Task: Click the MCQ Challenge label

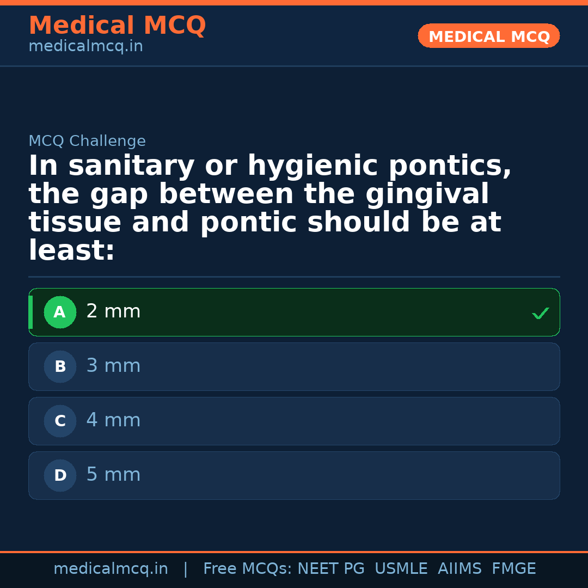Action: click(x=87, y=142)
